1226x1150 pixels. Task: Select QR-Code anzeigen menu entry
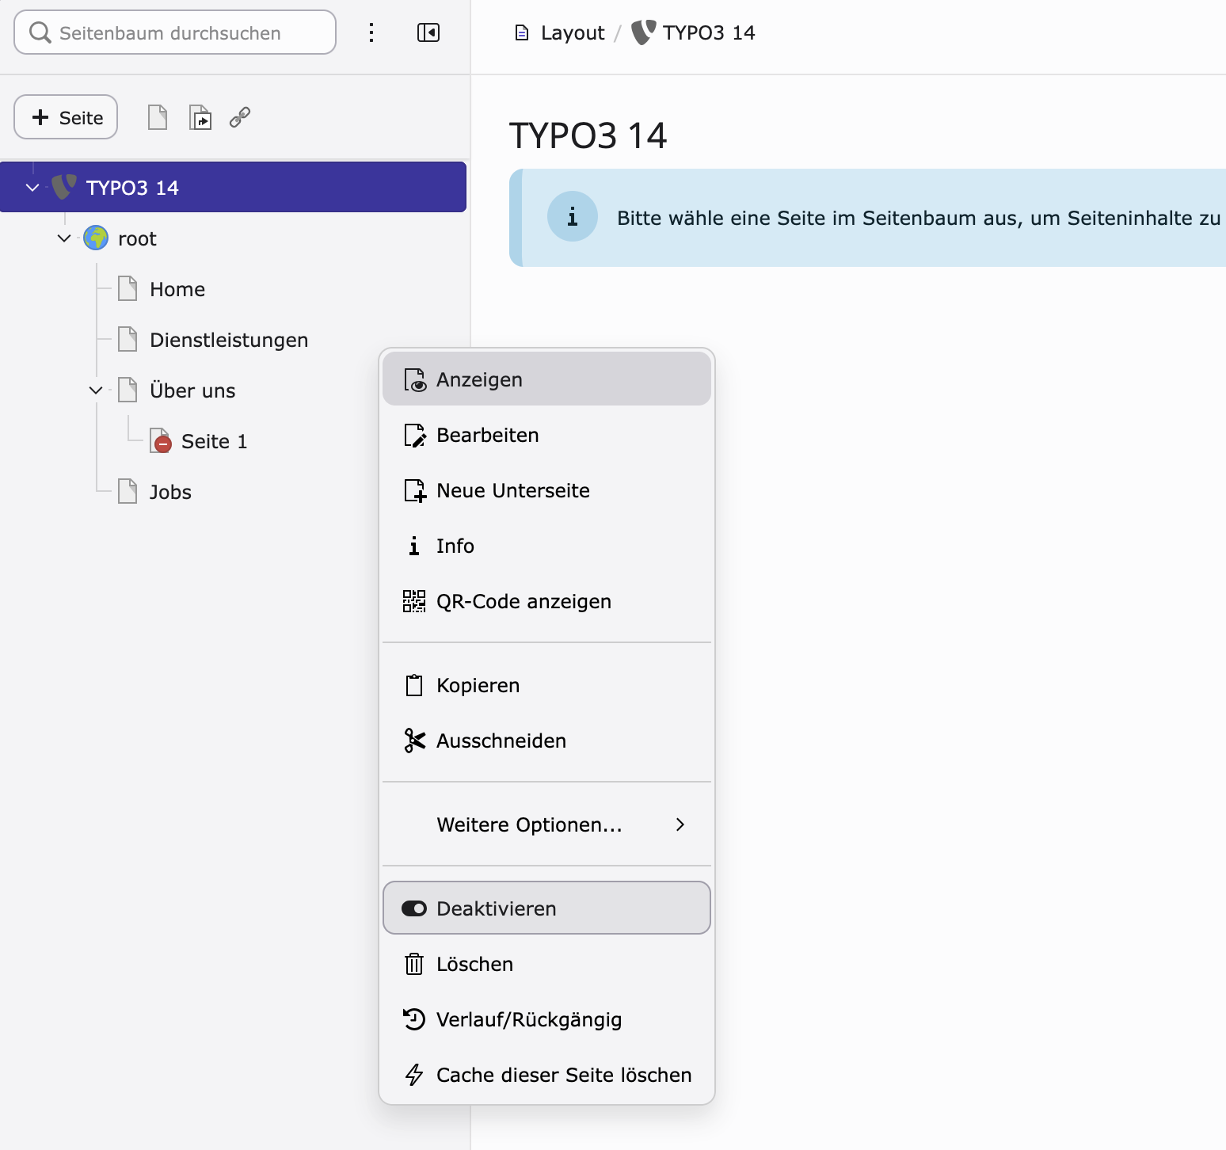click(x=546, y=601)
